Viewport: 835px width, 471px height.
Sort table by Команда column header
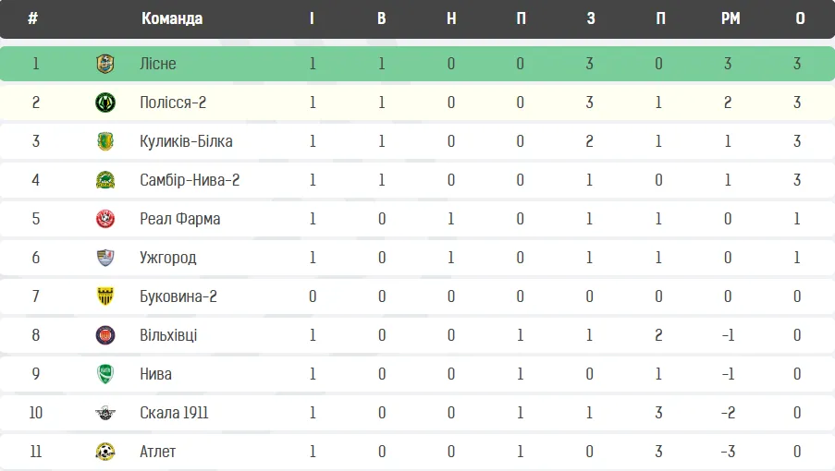(x=172, y=18)
